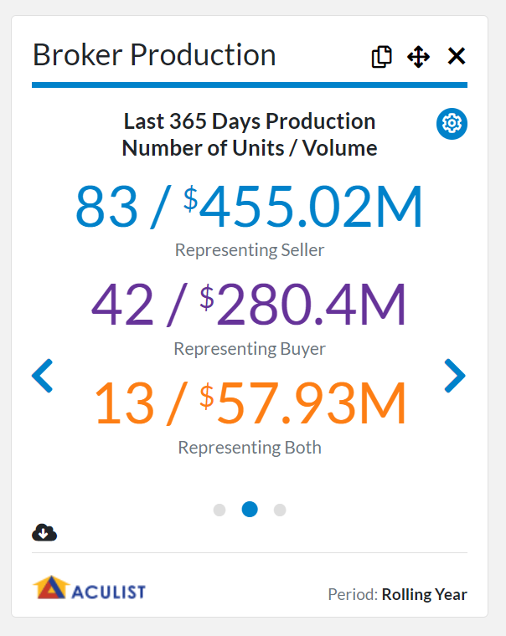Click the copy widget icon
The image size is (506, 636).
click(x=381, y=56)
